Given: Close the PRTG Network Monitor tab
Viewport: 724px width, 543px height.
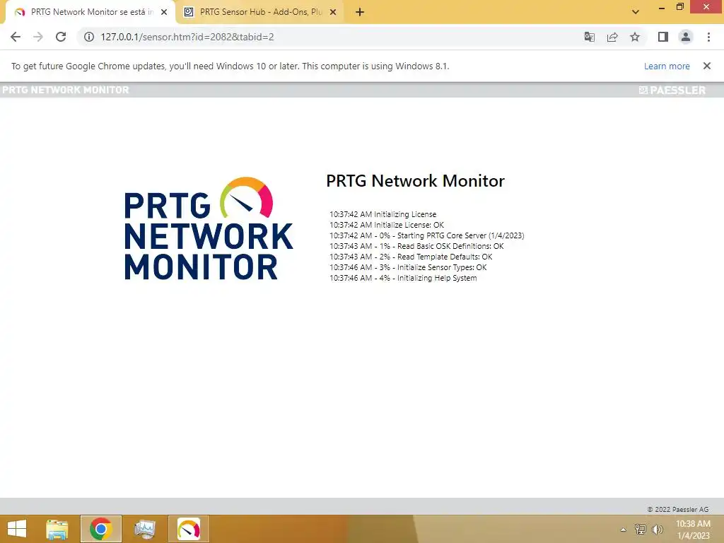Looking at the screenshot, I should point(164,12).
